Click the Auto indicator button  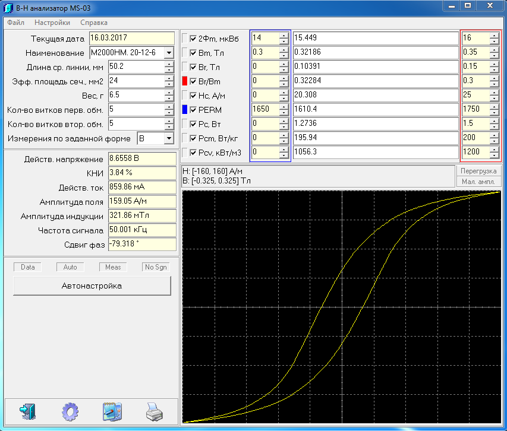[70, 267]
